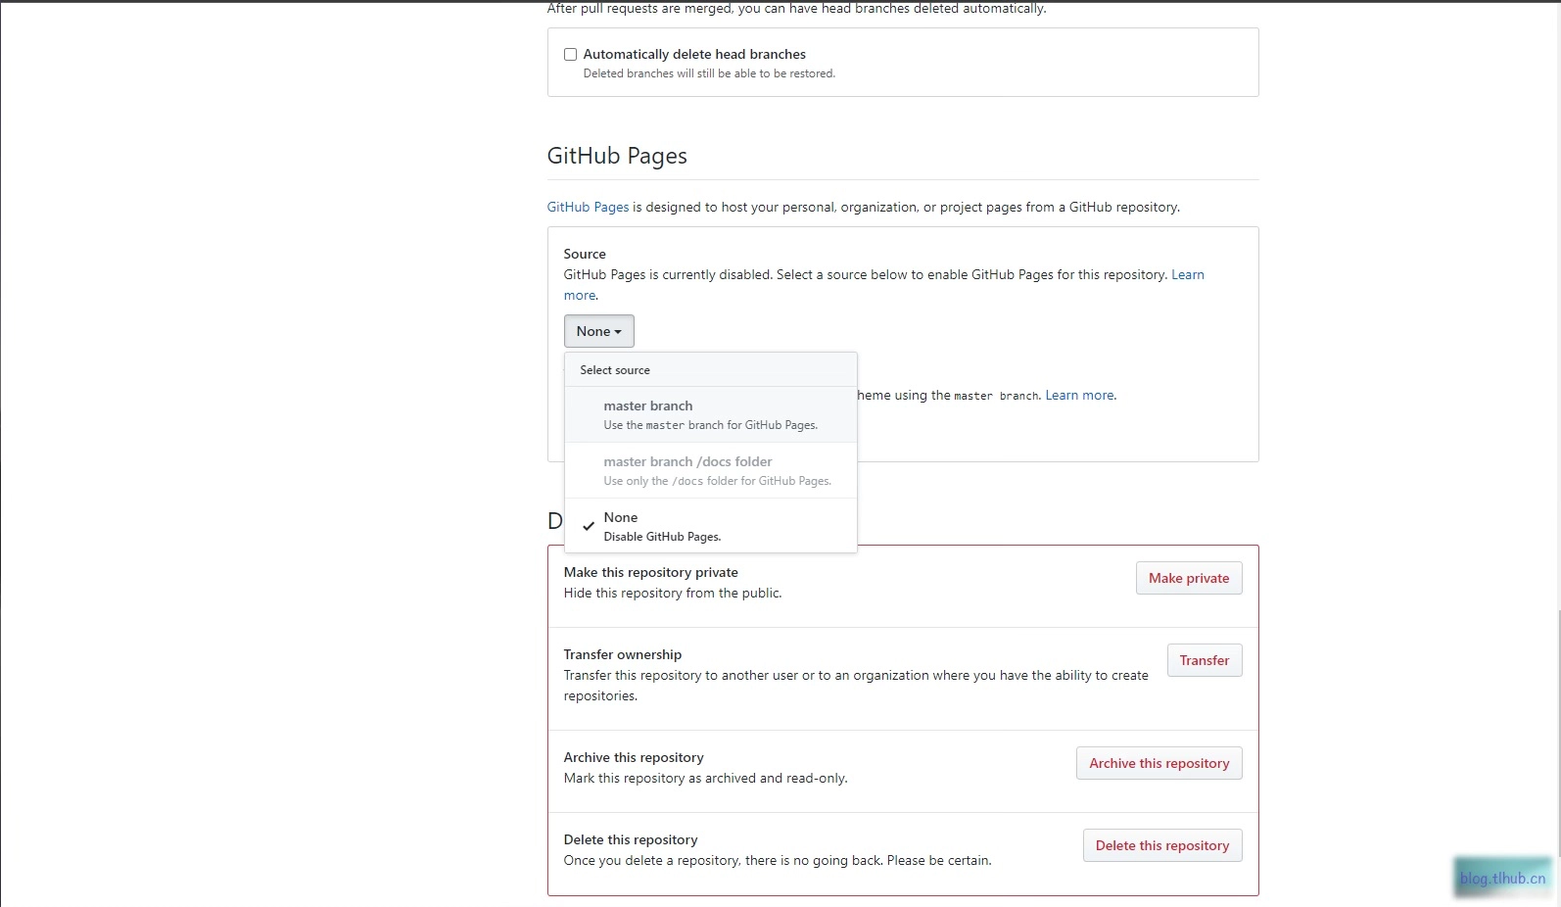Screen dimensions: 1561x907
Task: Open the GitHub Pages link
Action: point(588,207)
